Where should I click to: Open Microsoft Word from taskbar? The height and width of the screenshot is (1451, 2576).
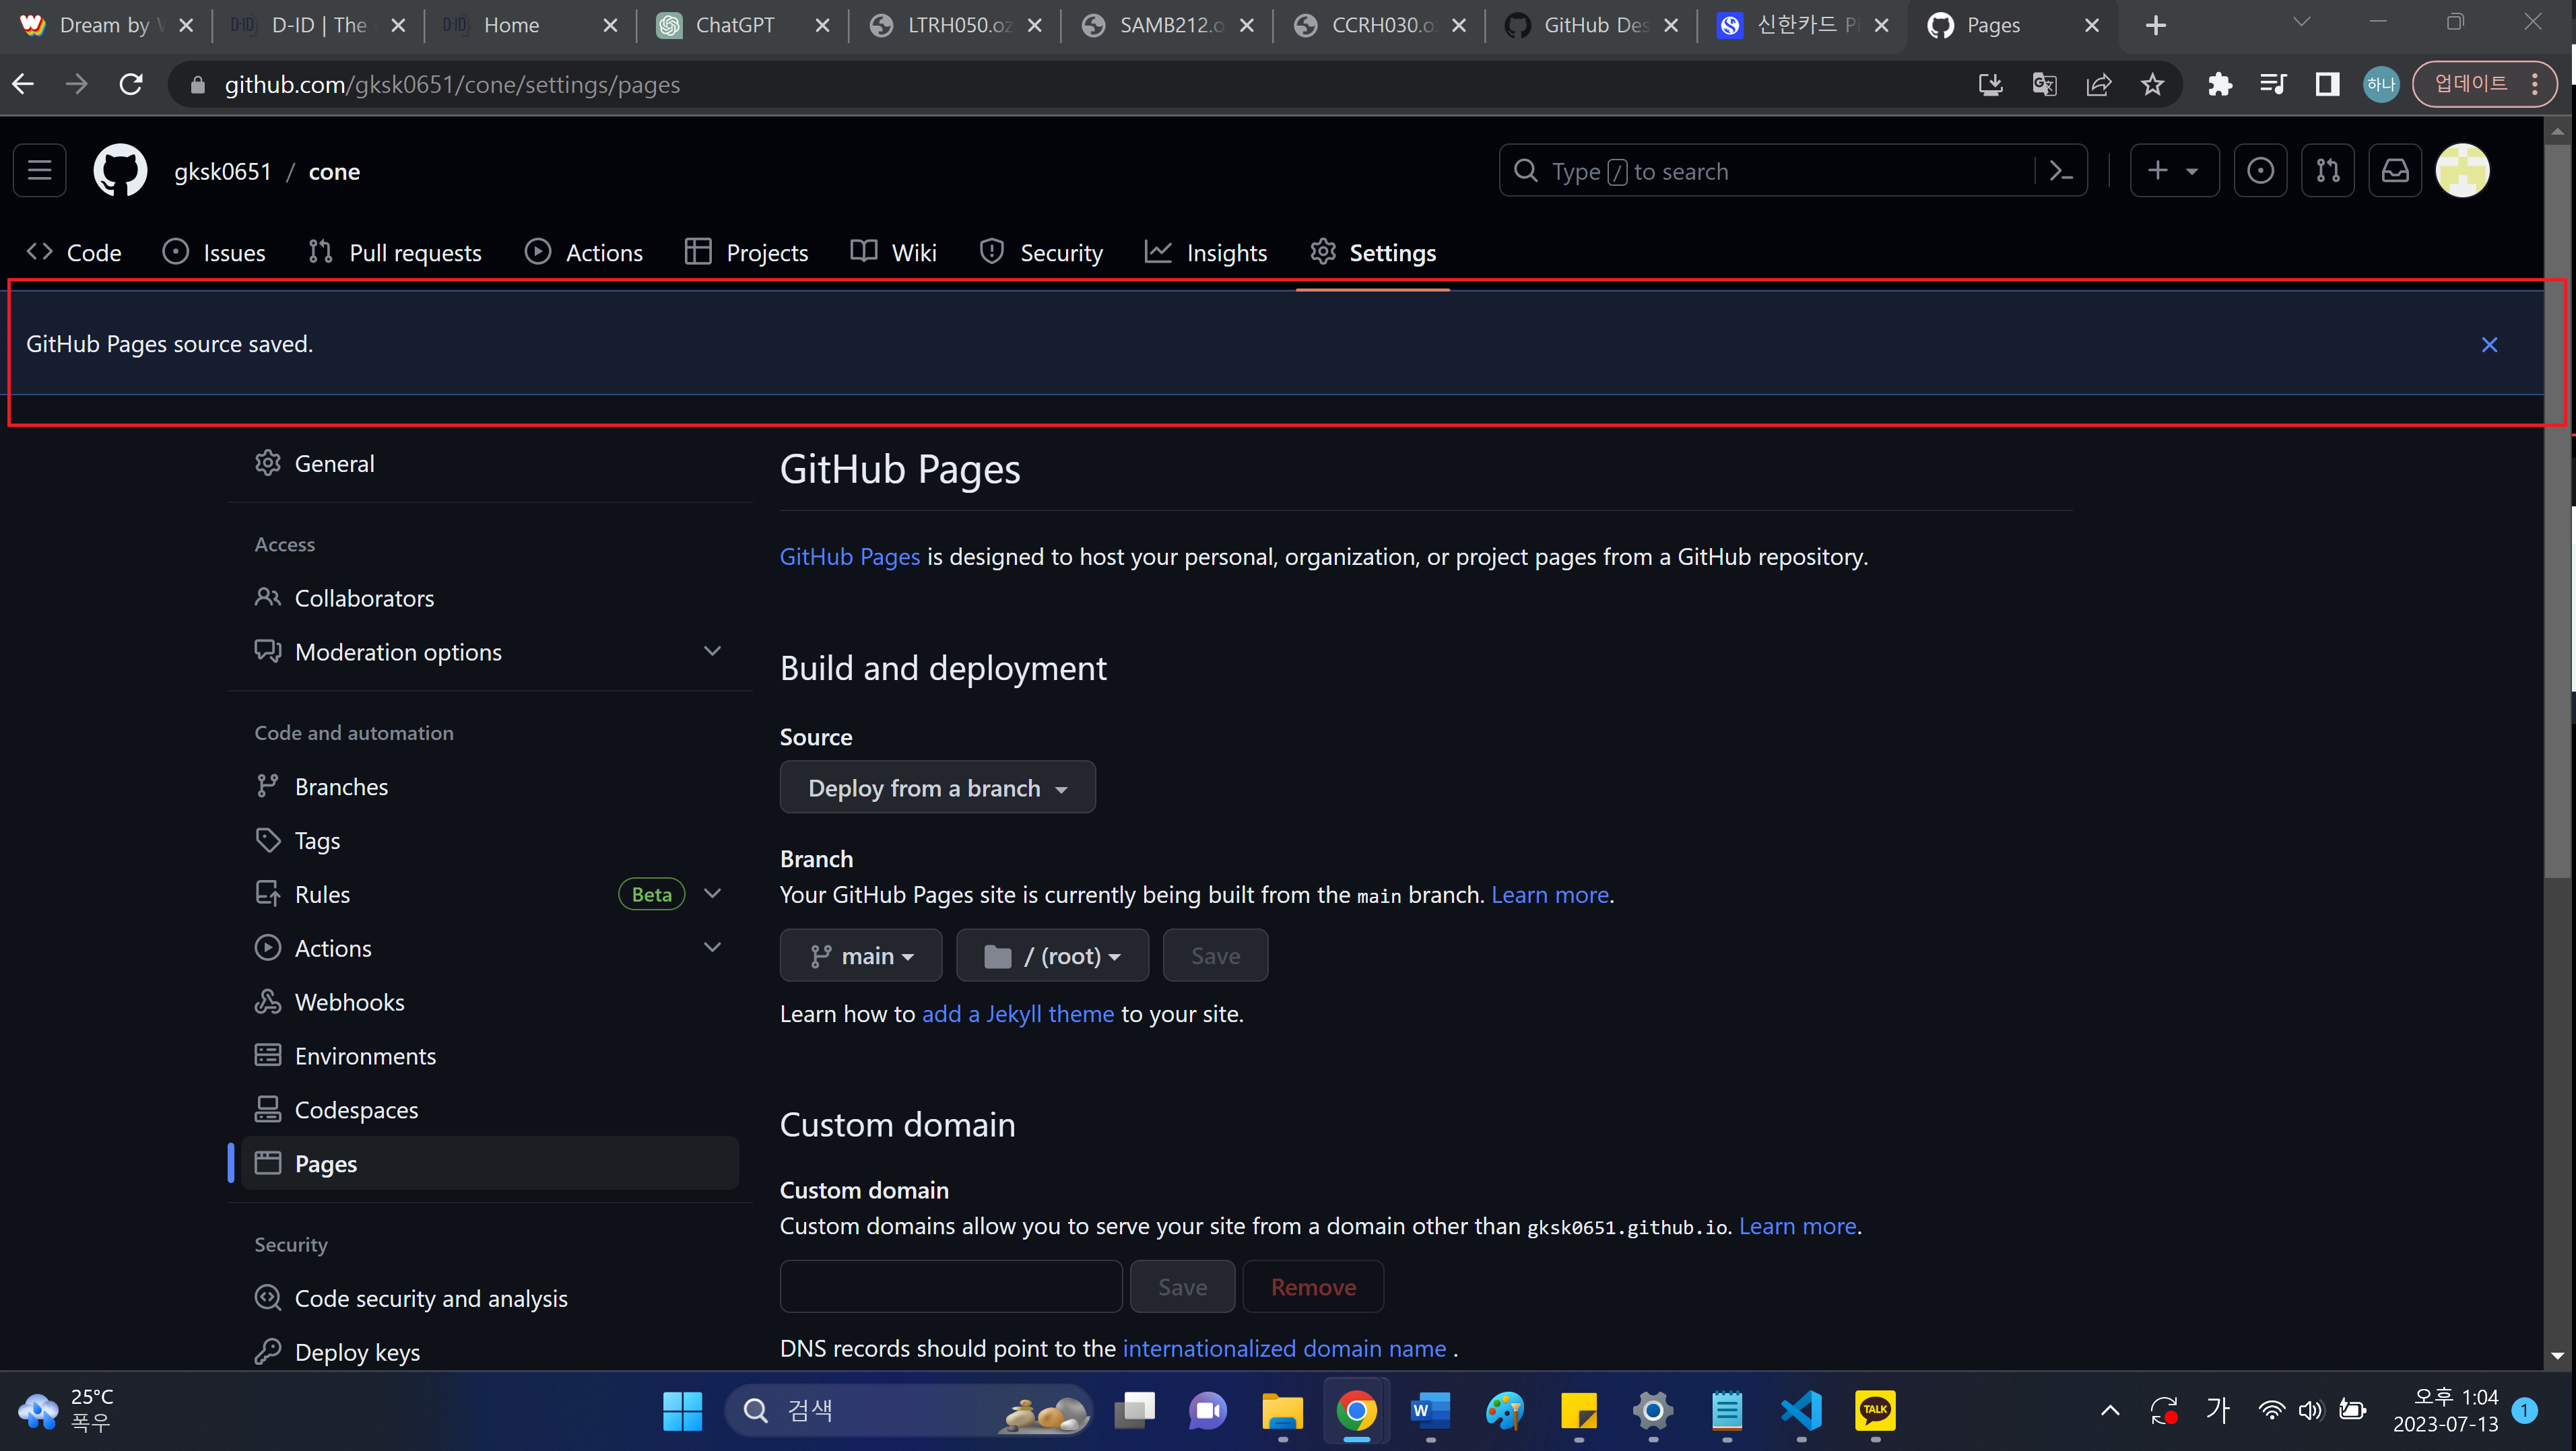(x=1430, y=1411)
